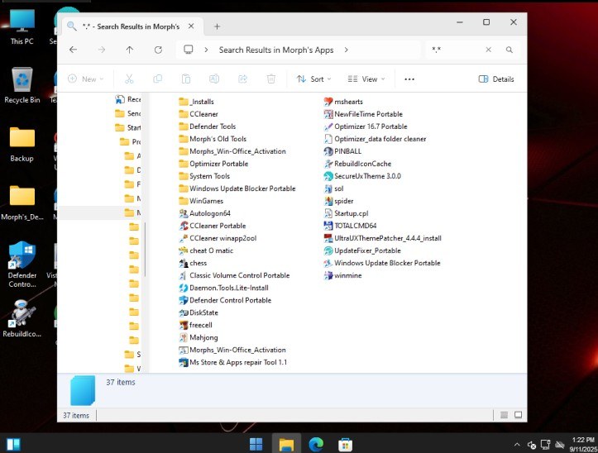Open CCleaner Portable file
The image size is (598, 453).
(x=213, y=226)
